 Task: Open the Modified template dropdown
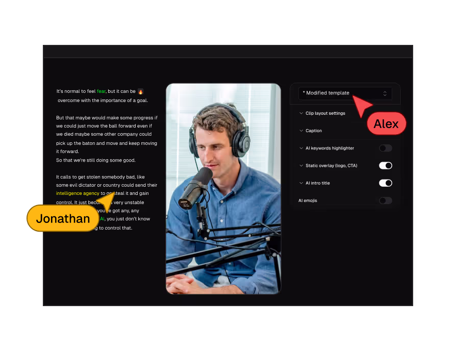[345, 93]
